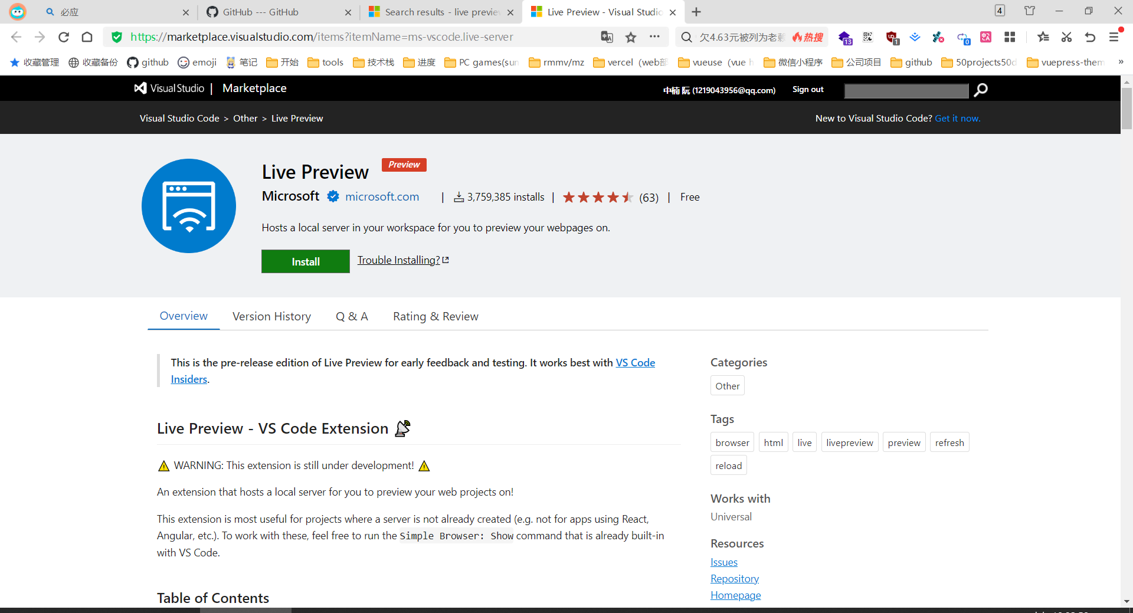
Task: Close the GitHub tab
Action: point(348,12)
